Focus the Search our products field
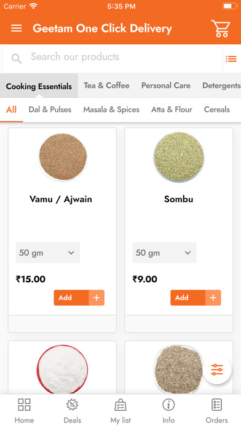This screenshot has height=428, width=241. coord(112,58)
